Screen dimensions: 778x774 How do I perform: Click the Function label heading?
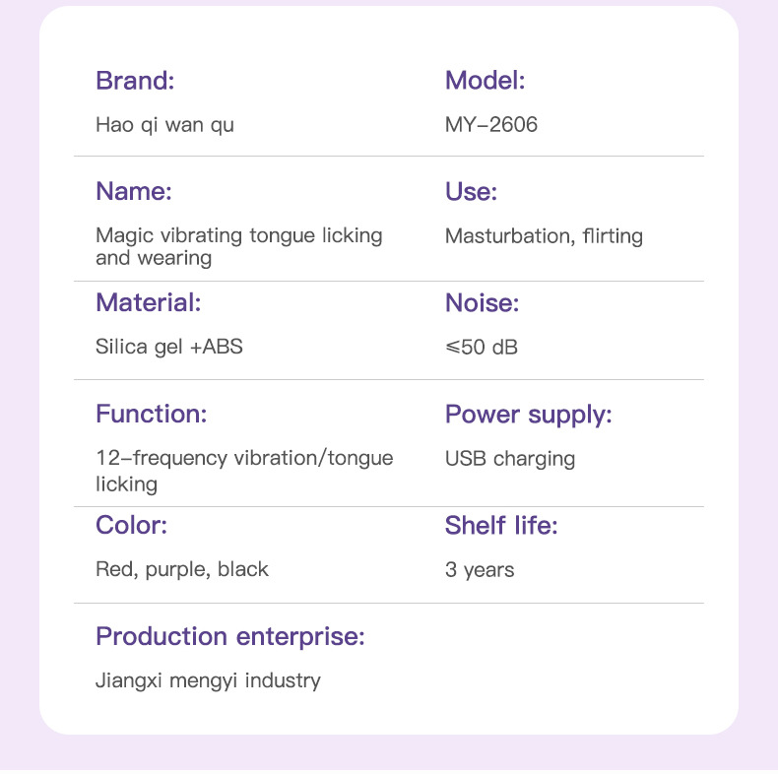point(151,414)
